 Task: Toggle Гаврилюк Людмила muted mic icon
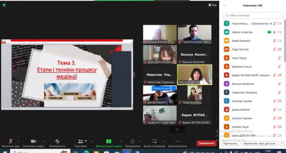click(x=280, y=93)
